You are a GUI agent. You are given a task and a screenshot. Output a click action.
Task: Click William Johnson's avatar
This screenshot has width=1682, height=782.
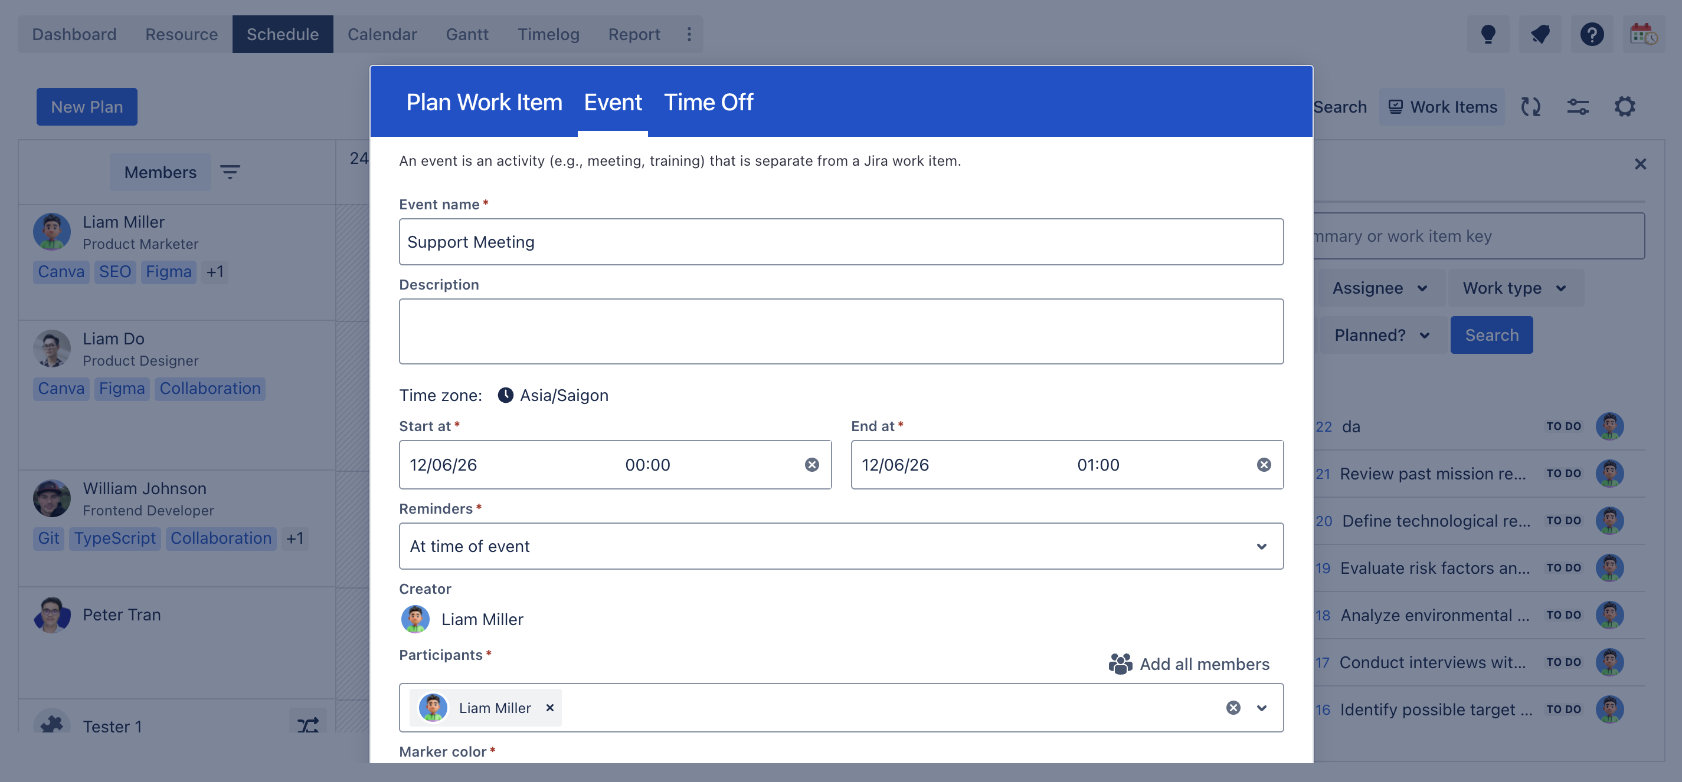coord(51,498)
